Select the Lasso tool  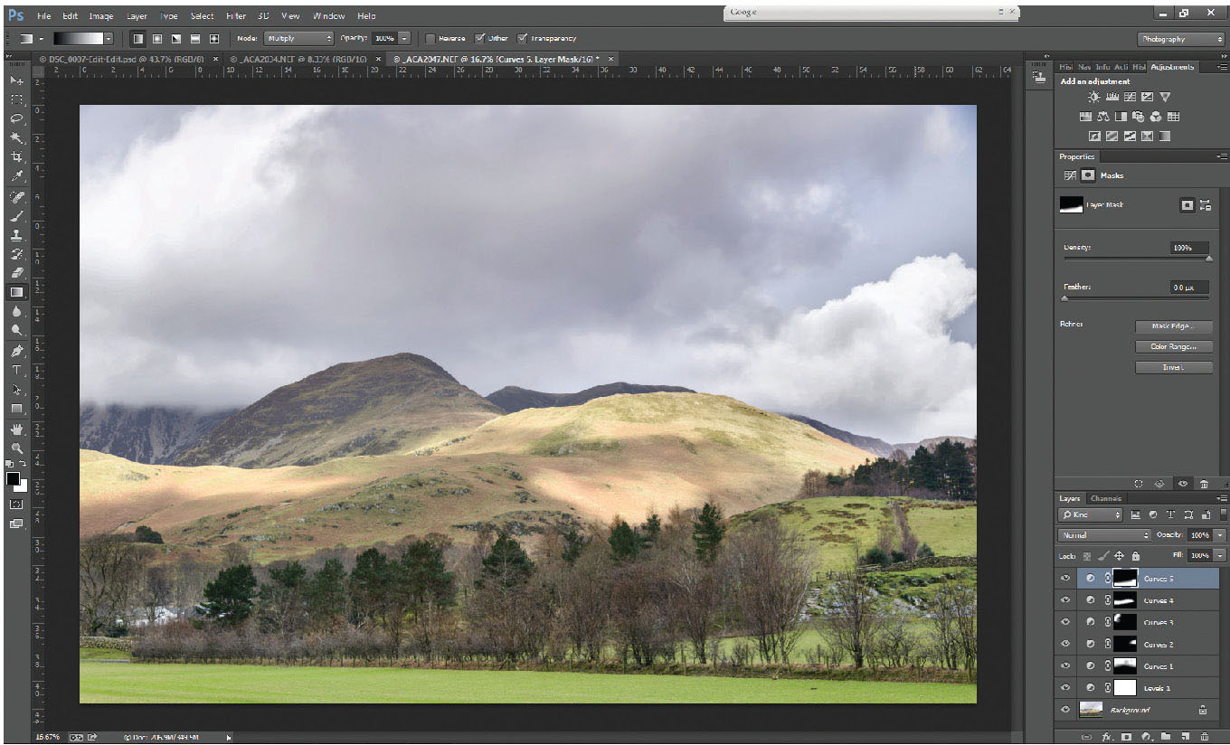(16, 118)
